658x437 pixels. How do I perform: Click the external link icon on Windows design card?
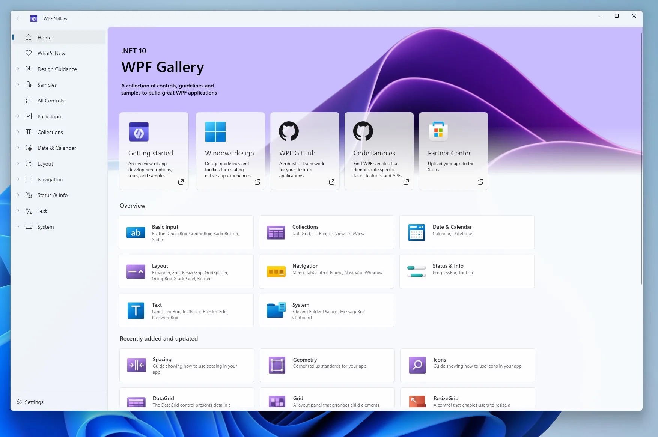point(257,182)
